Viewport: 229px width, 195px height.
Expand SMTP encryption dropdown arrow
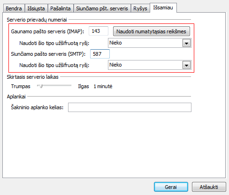click(x=186, y=65)
